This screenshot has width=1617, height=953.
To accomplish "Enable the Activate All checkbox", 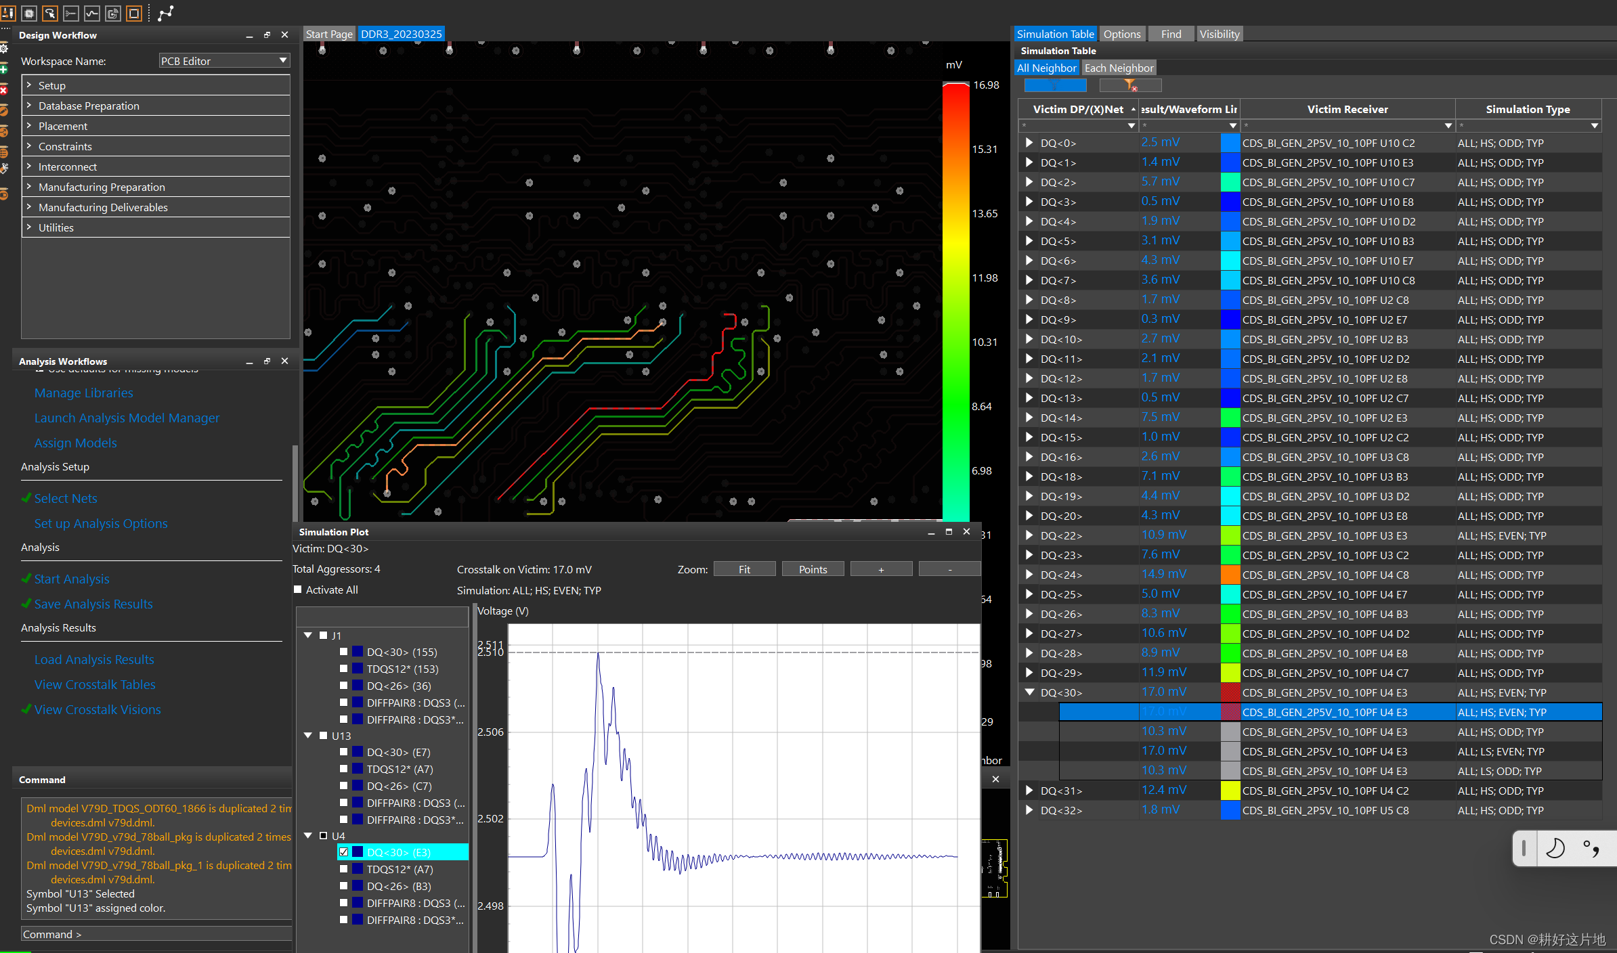I will (298, 590).
